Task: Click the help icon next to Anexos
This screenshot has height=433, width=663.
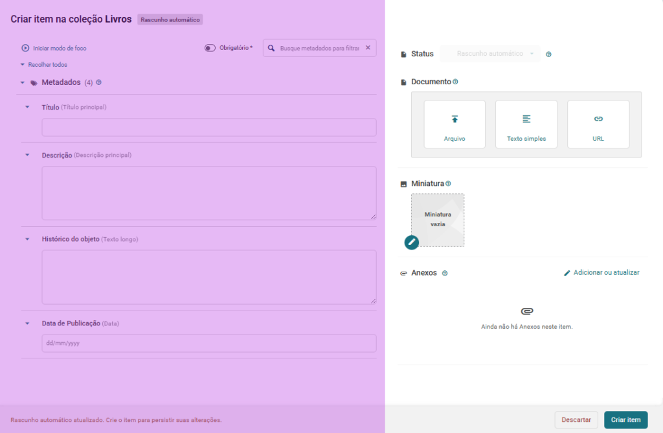Action: [445, 274]
